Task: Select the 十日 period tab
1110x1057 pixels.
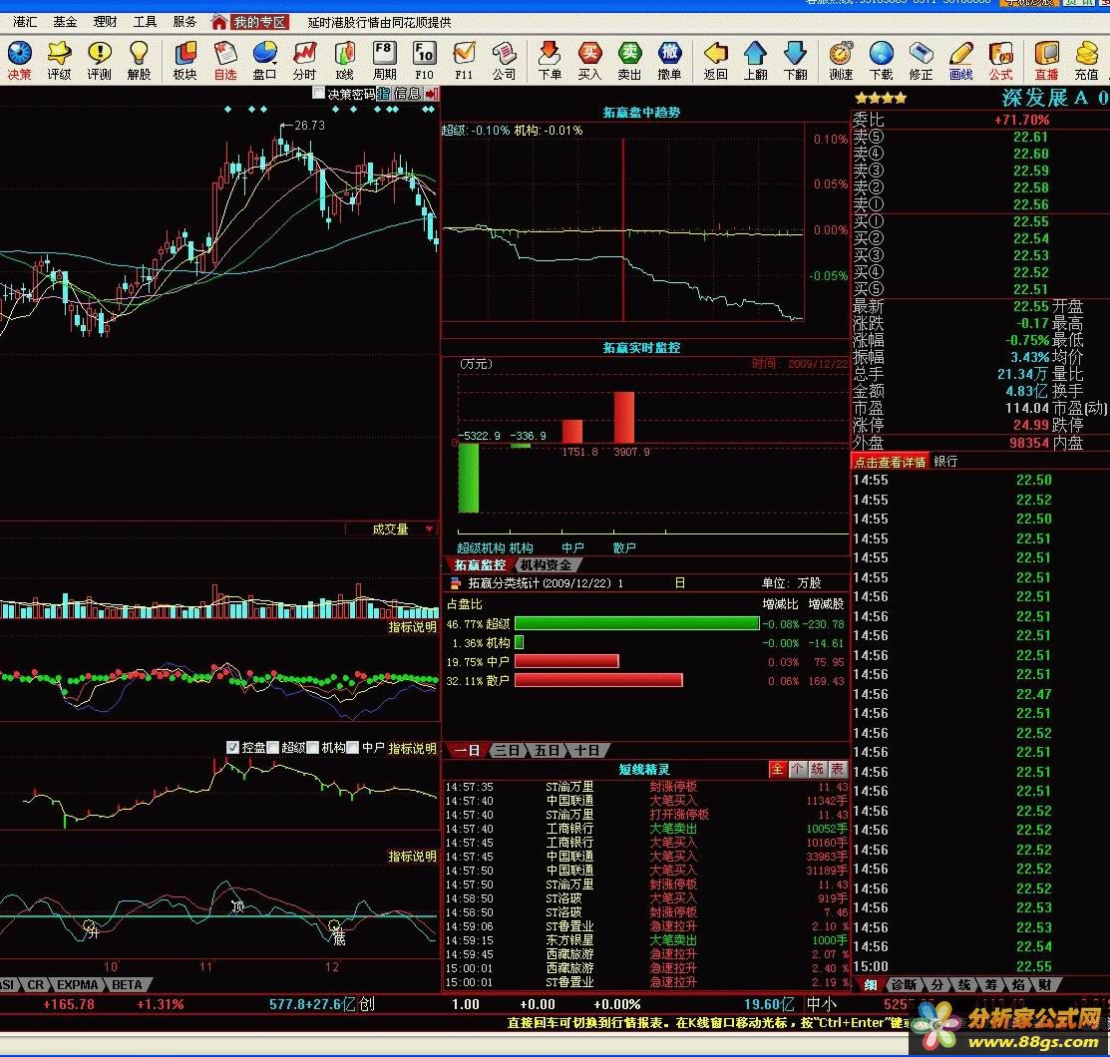Action: pyautogui.click(x=586, y=750)
